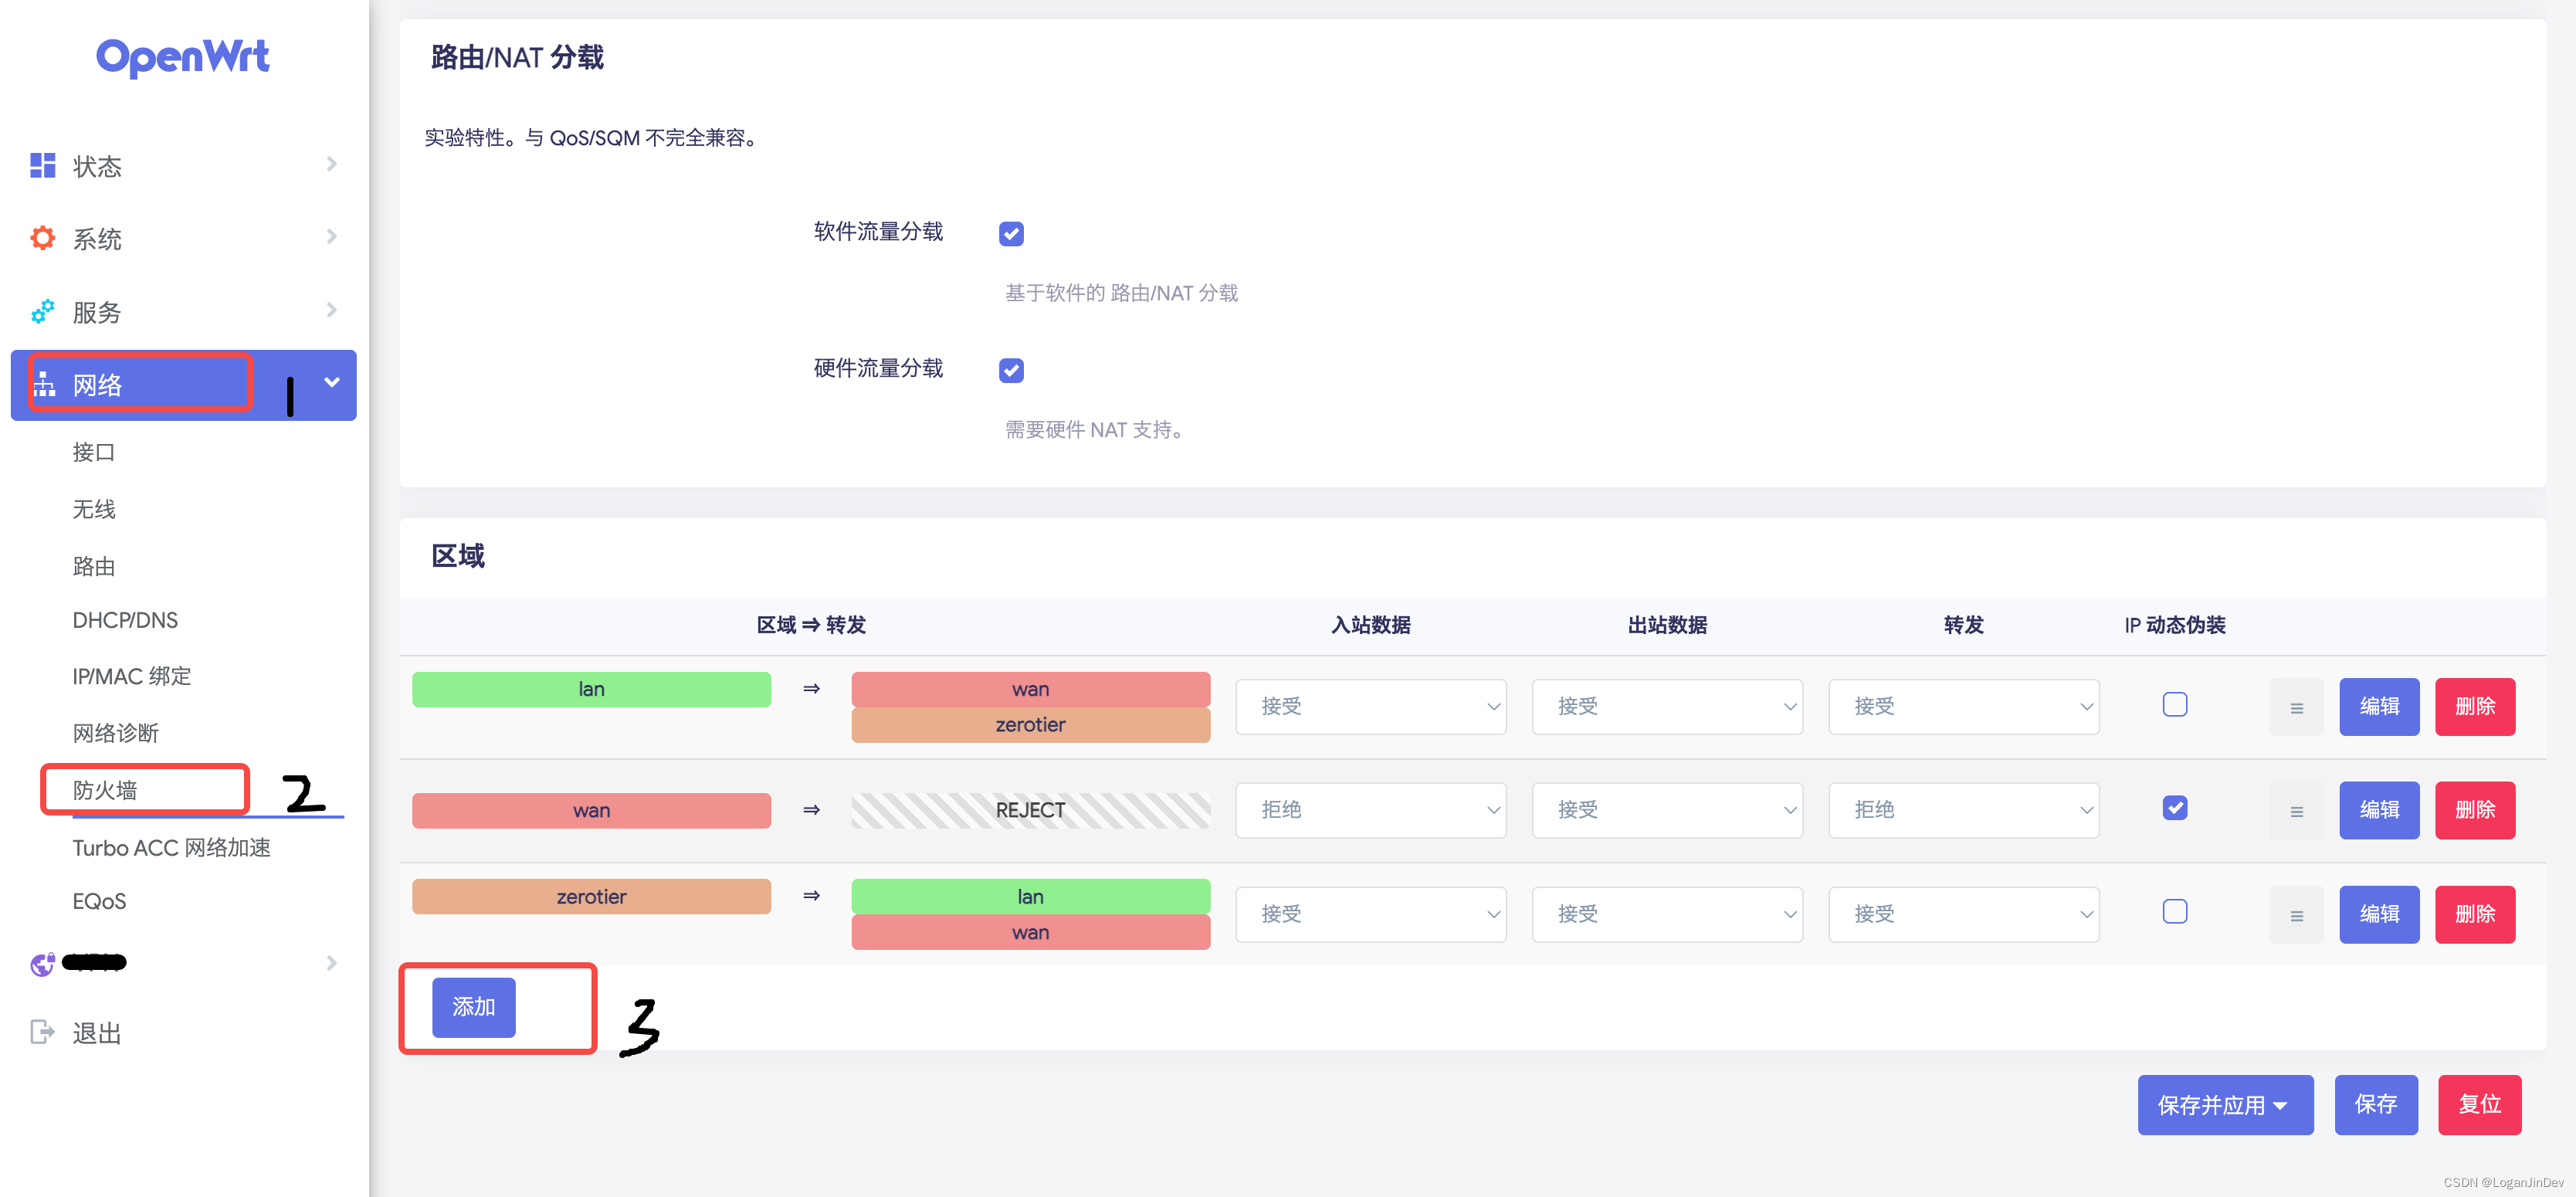This screenshot has width=2576, height=1197.
Task: Click the 服务 cogs icon
Action: [43, 312]
